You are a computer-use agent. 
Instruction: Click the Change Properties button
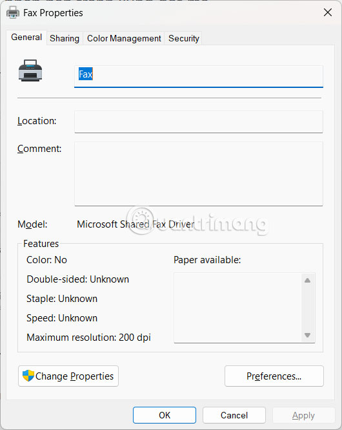[68, 376]
